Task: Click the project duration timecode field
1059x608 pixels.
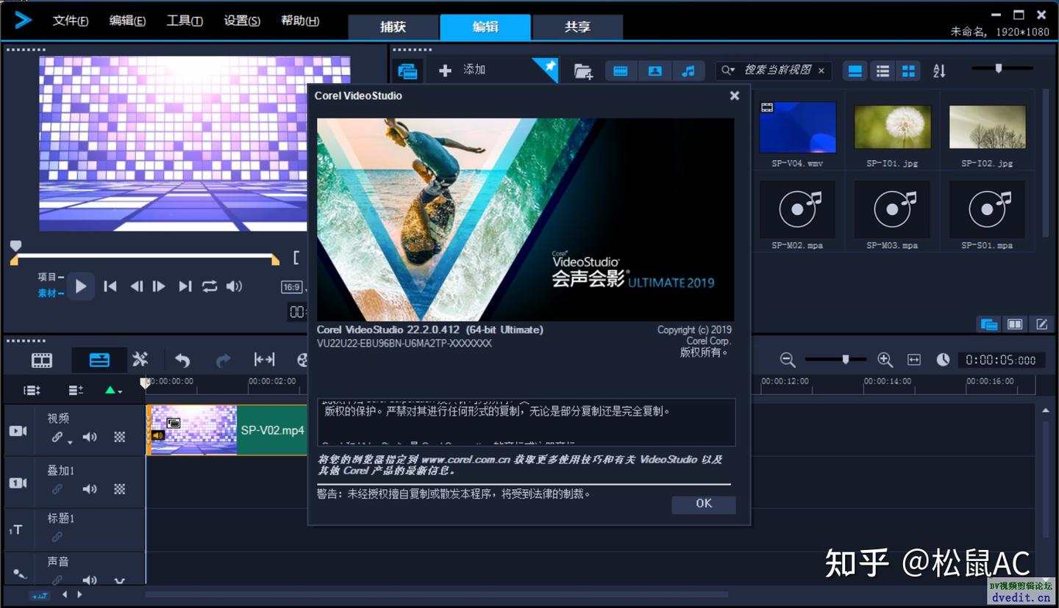Action: click(1000, 361)
